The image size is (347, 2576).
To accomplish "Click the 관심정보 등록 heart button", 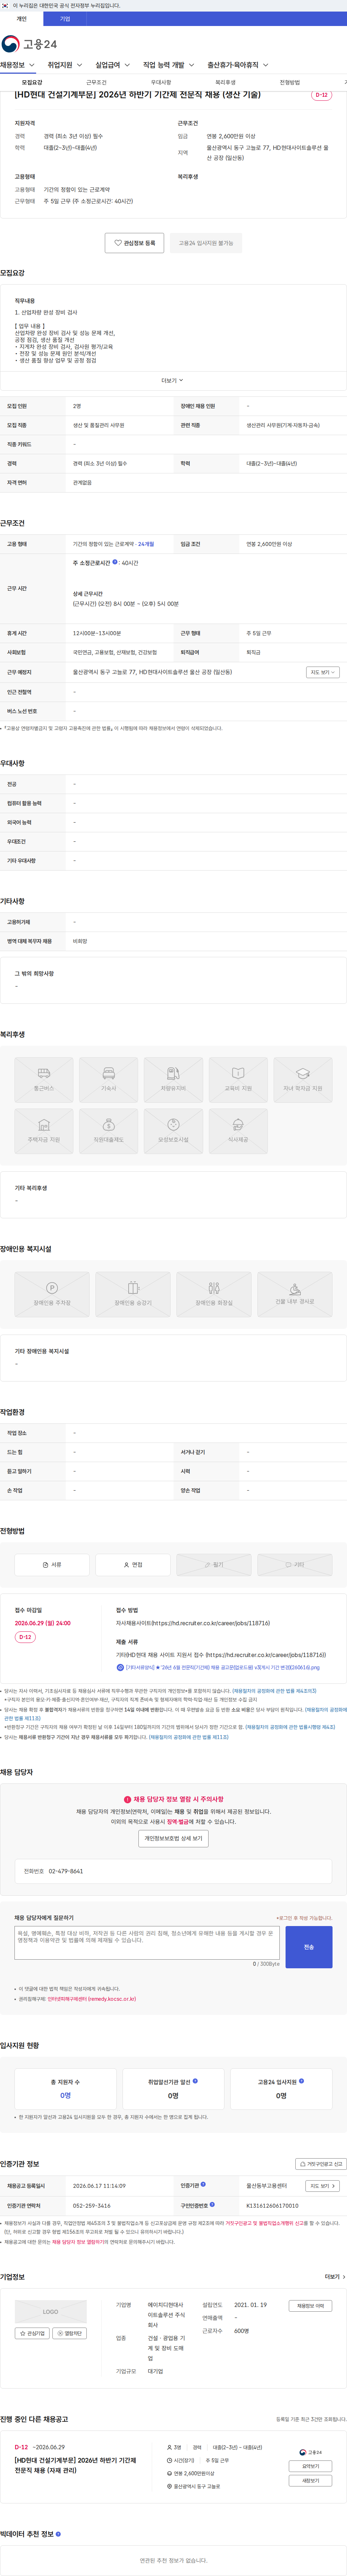I will [x=135, y=243].
